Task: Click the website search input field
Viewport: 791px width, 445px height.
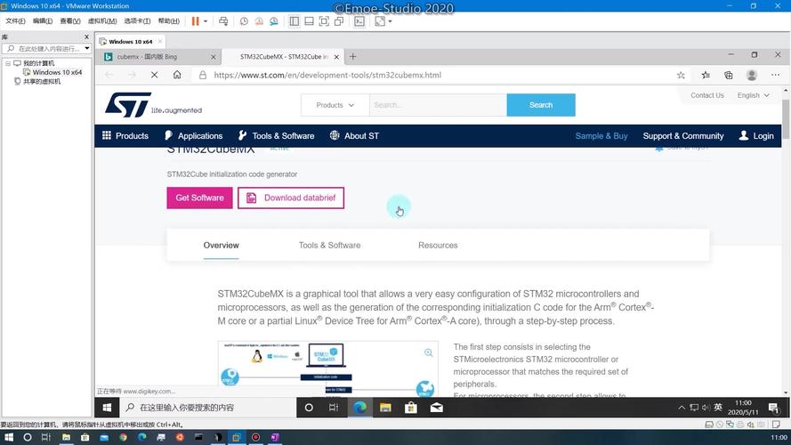Action: tap(436, 105)
